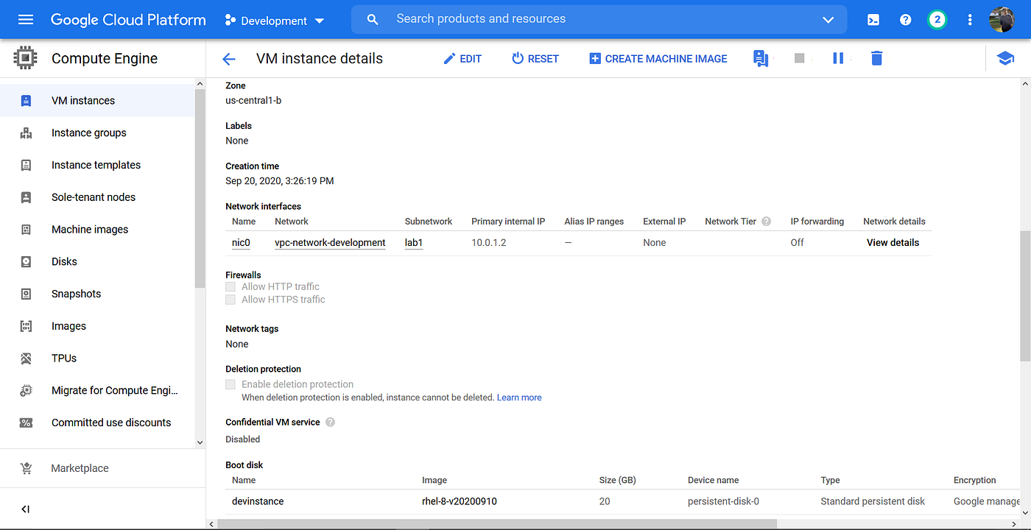Screen dimensions: 1031x530
Task: Open Migrate for Compute Engine item
Action: (97, 390)
